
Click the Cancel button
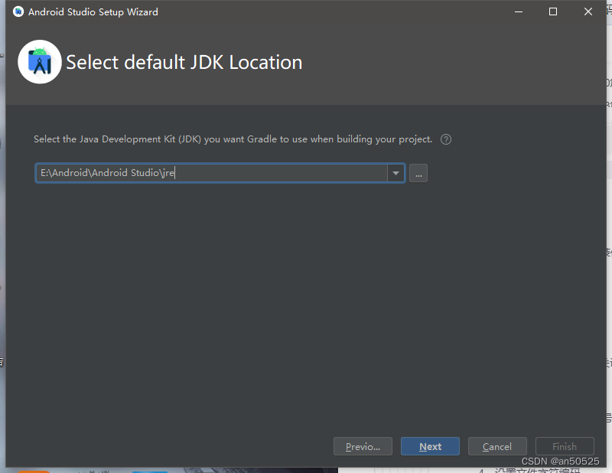pos(497,446)
